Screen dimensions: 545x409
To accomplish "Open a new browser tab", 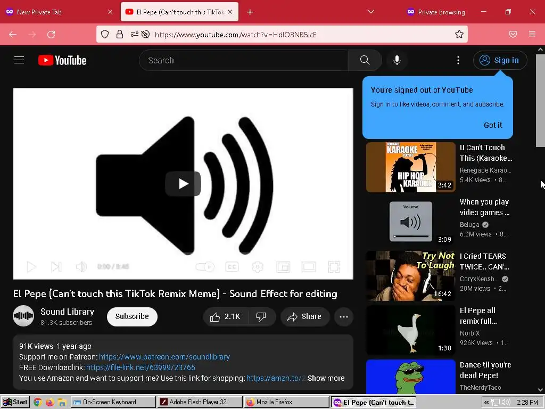I will [x=250, y=12].
